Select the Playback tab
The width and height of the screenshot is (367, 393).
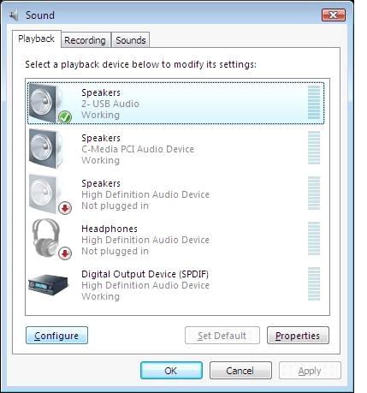click(x=36, y=39)
